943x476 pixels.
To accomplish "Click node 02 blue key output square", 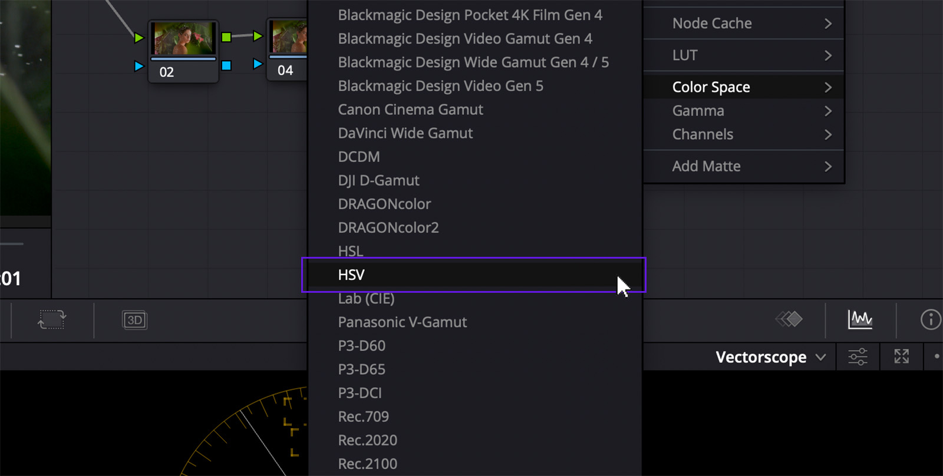I will (226, 65).
